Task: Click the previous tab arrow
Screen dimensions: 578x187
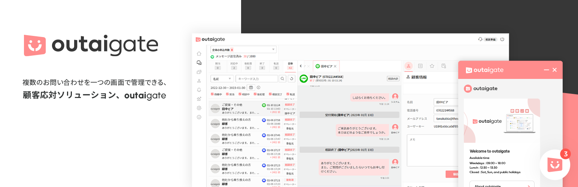Action: pos(301,66)
